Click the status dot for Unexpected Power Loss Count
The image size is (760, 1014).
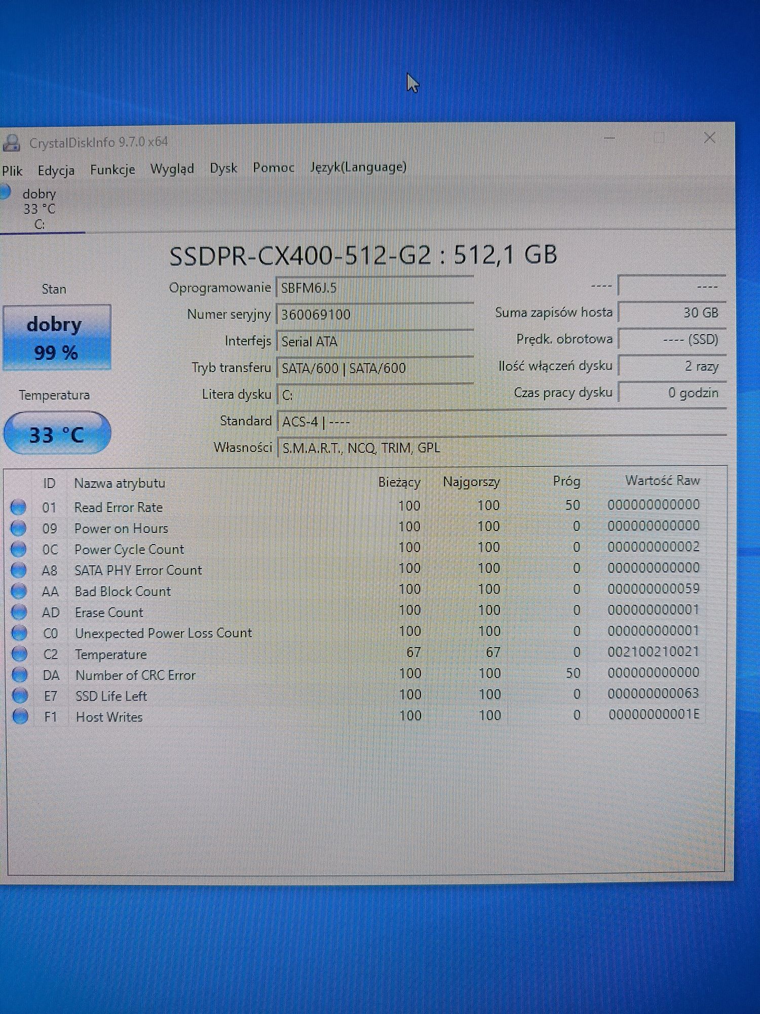(19, 633)
